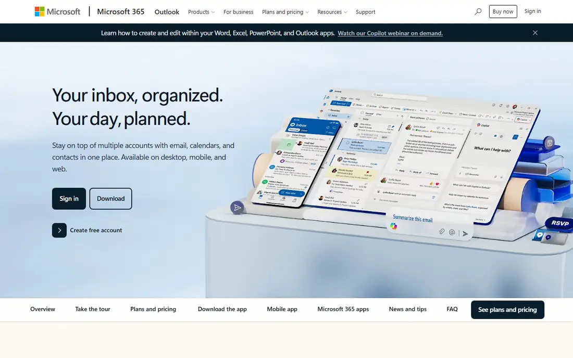Expand the Resources dropdown
This screenshot has width=573, height=358.
(x=332, y=12)
